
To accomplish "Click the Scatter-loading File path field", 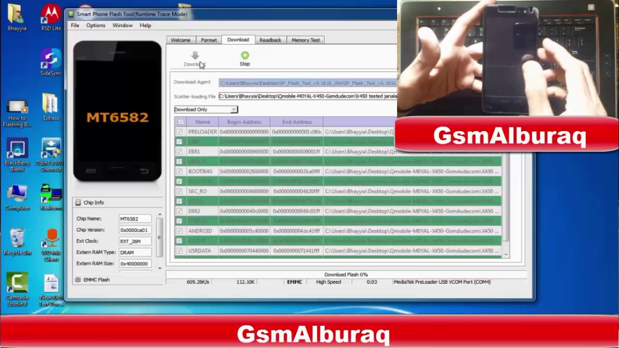I will coord(308,96).
